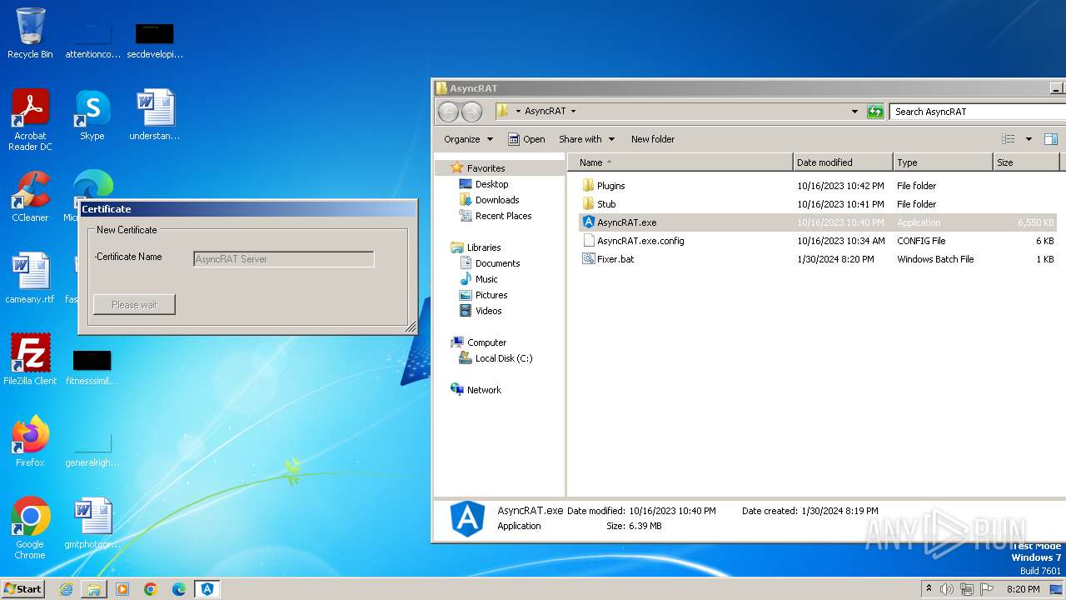Click the change view icon in Explorer toolbar
The height and width of the screenshot is (600, 1066).
tap(1009, 139)
